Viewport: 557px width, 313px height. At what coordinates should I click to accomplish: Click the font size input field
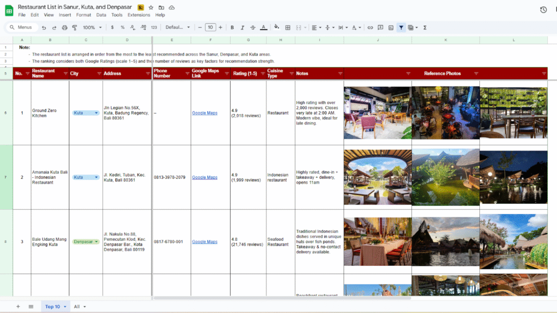tap(210, 27)
